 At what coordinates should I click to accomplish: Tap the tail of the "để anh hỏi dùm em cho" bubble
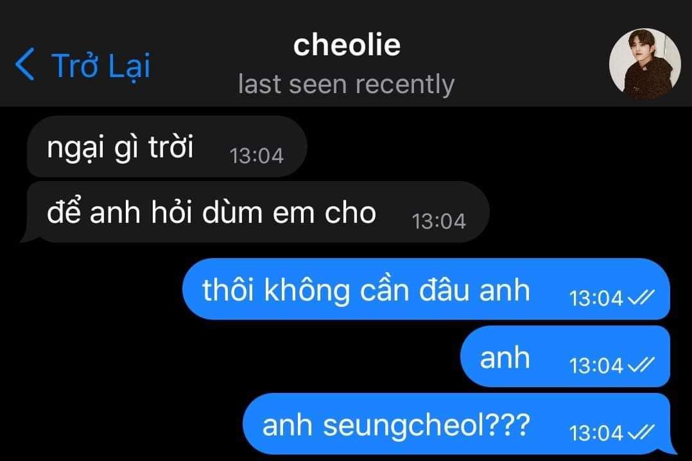29,237
